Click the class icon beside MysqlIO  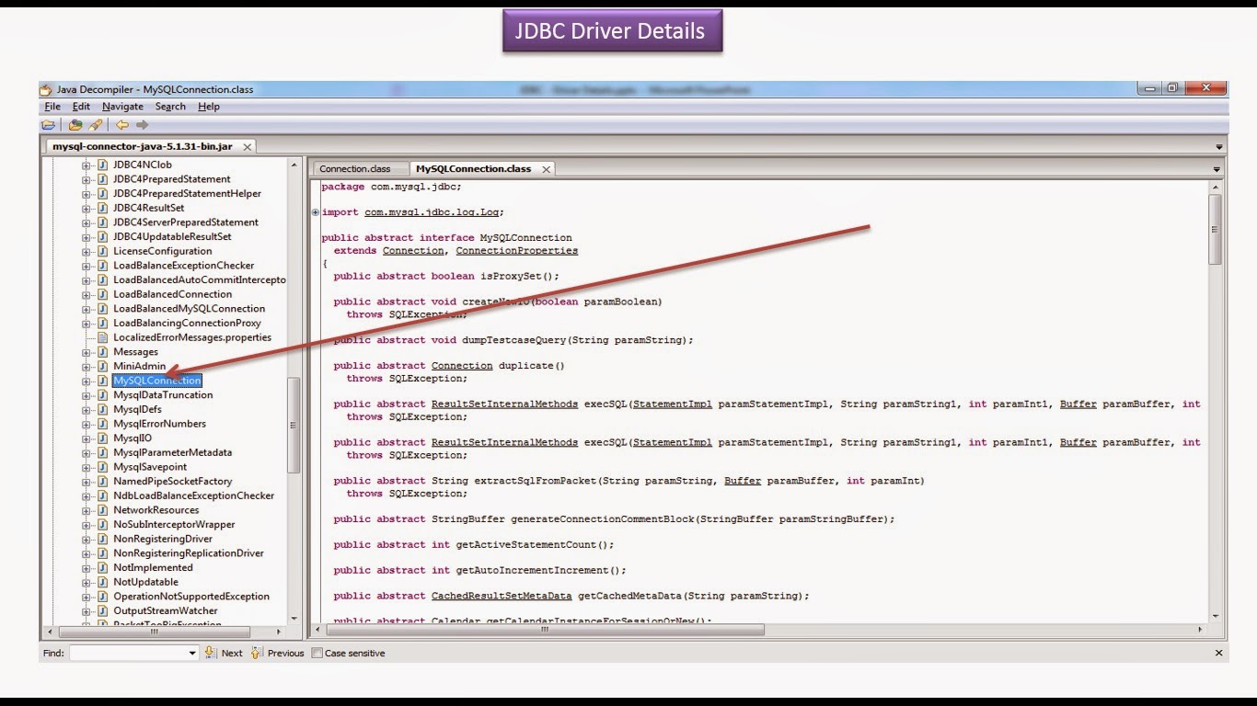tap(103, 438)
